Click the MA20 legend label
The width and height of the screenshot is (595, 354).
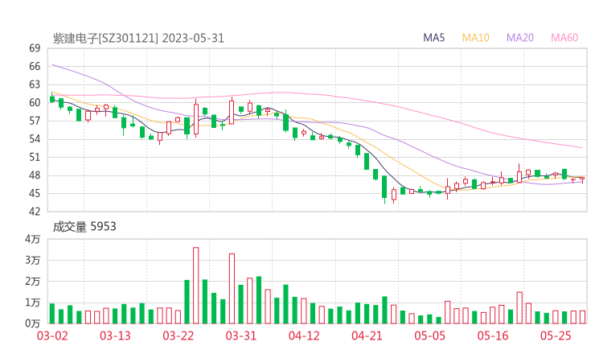click(x=520, y=38)
